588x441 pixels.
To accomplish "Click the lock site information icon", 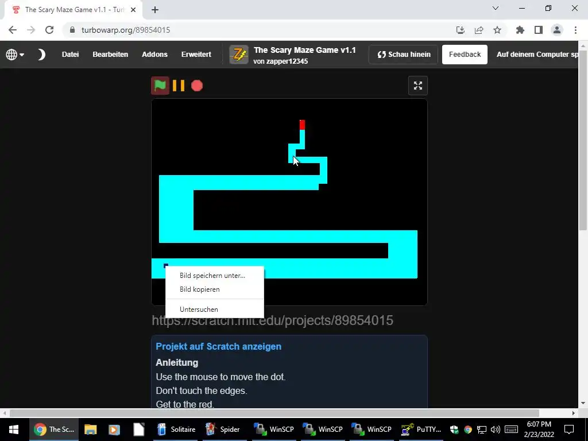I will coord(72,30).
